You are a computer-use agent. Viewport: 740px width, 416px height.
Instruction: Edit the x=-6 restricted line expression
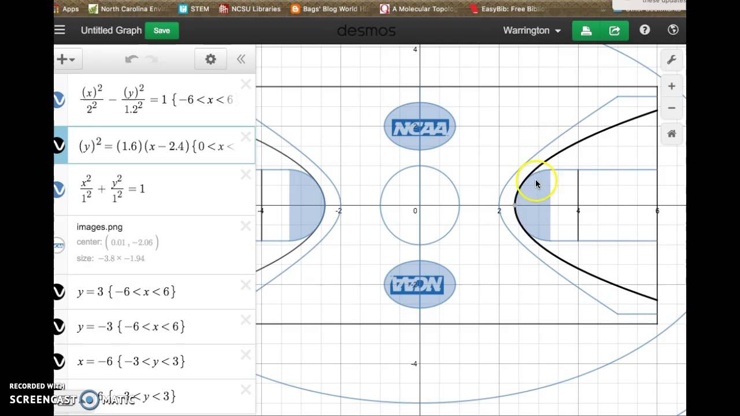pos(131,362)
